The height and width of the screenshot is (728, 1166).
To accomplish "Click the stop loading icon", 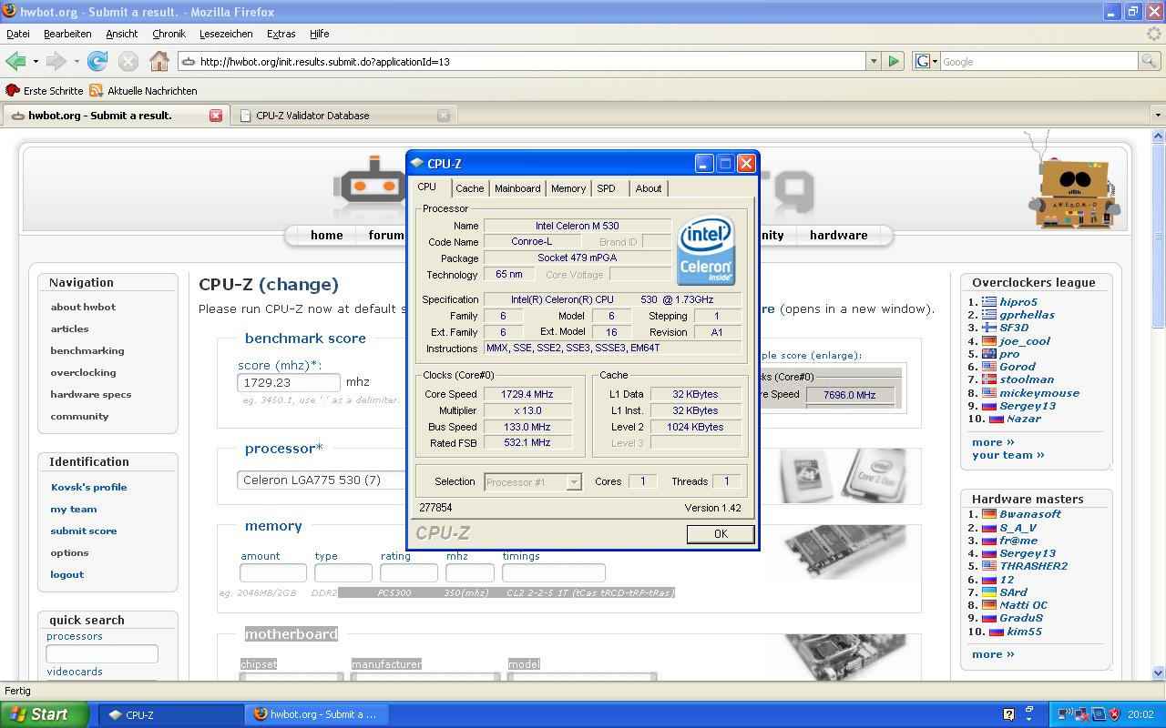I will [x=128, y=61].
